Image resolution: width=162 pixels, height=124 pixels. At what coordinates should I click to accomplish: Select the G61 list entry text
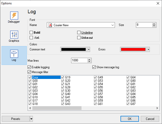100,104
